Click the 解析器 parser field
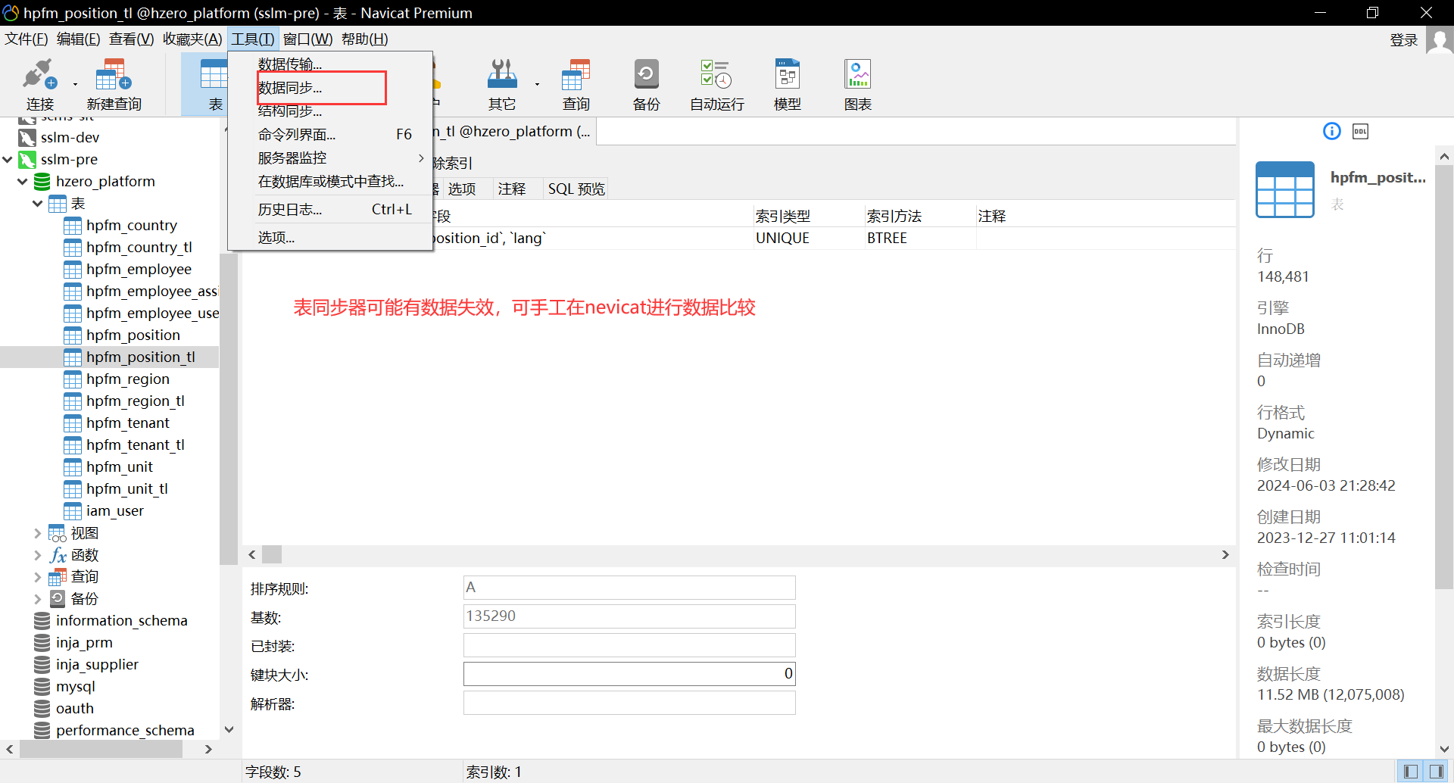Screen dimensions: 1454x783 click(629, 703)
